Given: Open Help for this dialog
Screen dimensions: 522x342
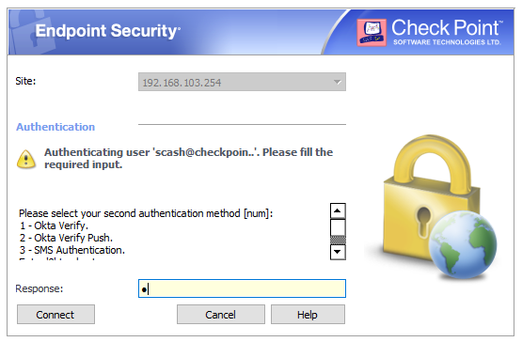Looking at the screenshot, I should pyautogui.click(x=308, y=315).
